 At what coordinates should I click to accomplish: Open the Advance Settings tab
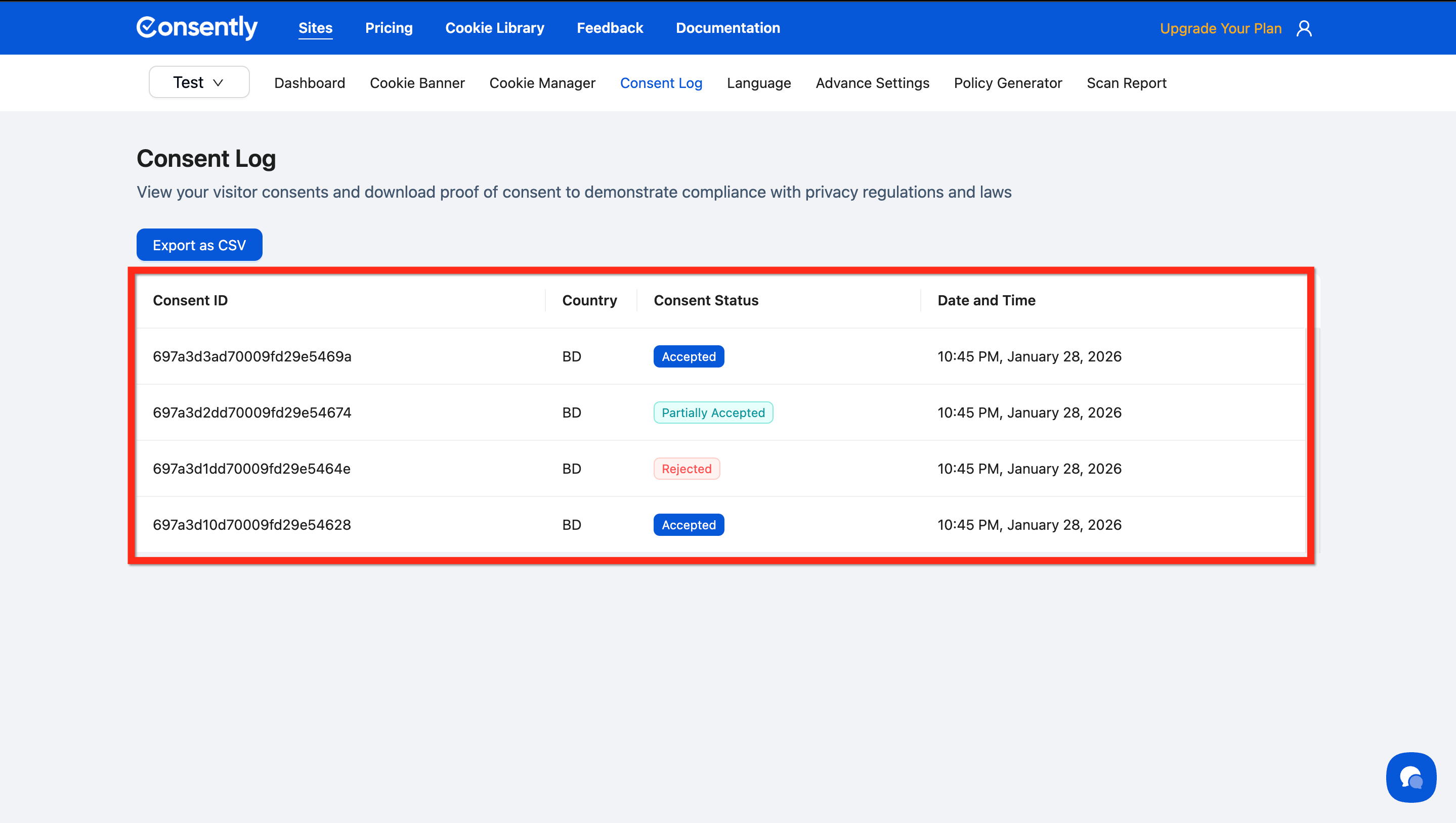tap(872, 83)
